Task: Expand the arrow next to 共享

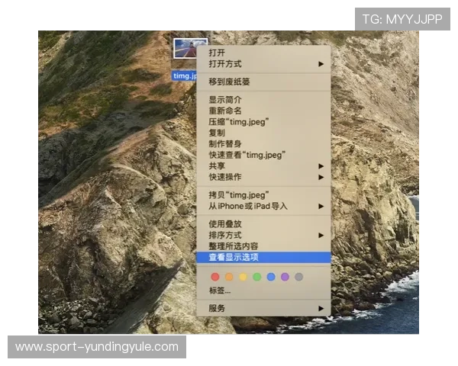Action: coord(321,166)
